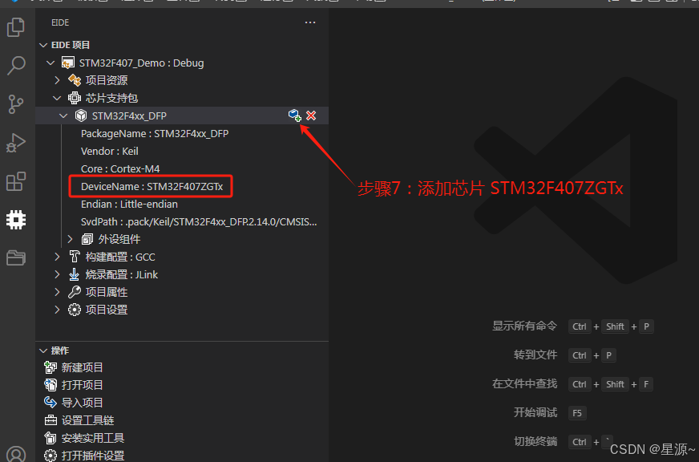Open the EIDE chip icon view

pyautogui.click(x=16, y=220)
